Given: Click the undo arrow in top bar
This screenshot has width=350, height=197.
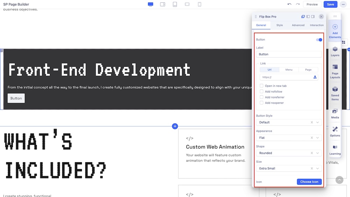Looking at the screenshot, I should coord(289,4).
